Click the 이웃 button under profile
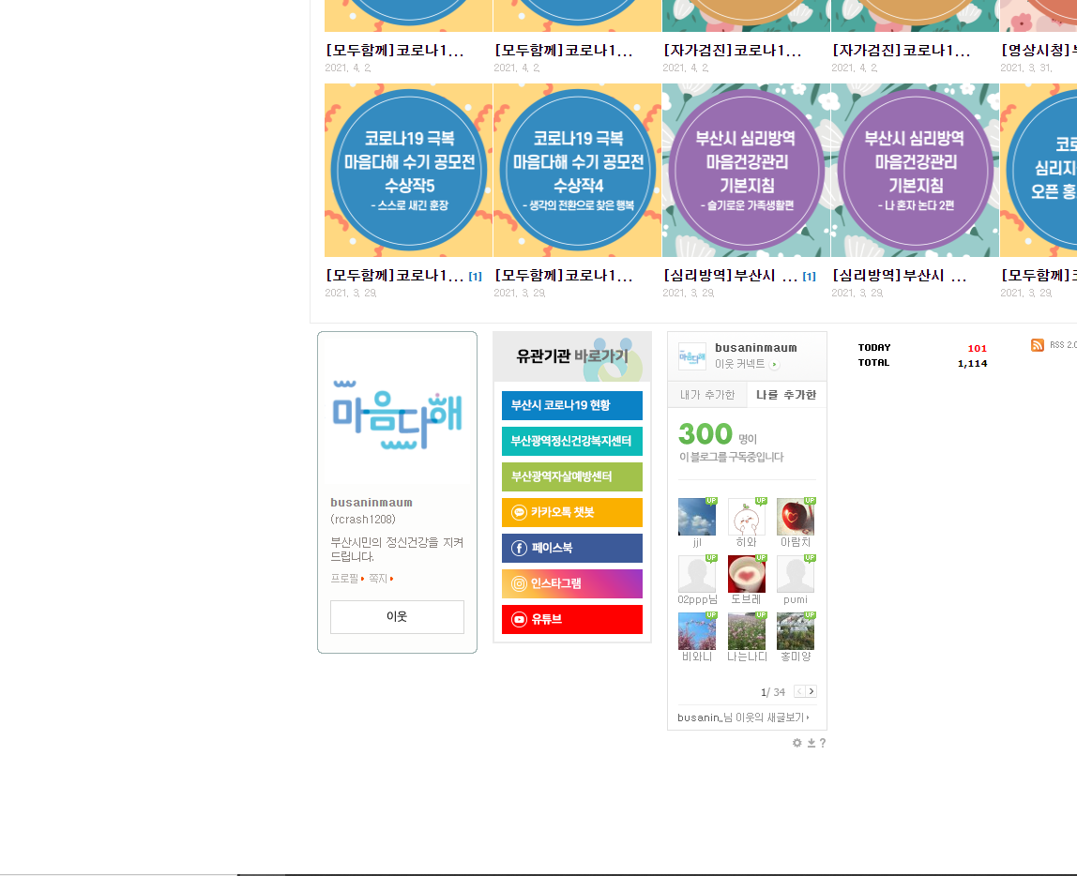The height and width of the screenshot is (876, 1077). click(397, 617)
